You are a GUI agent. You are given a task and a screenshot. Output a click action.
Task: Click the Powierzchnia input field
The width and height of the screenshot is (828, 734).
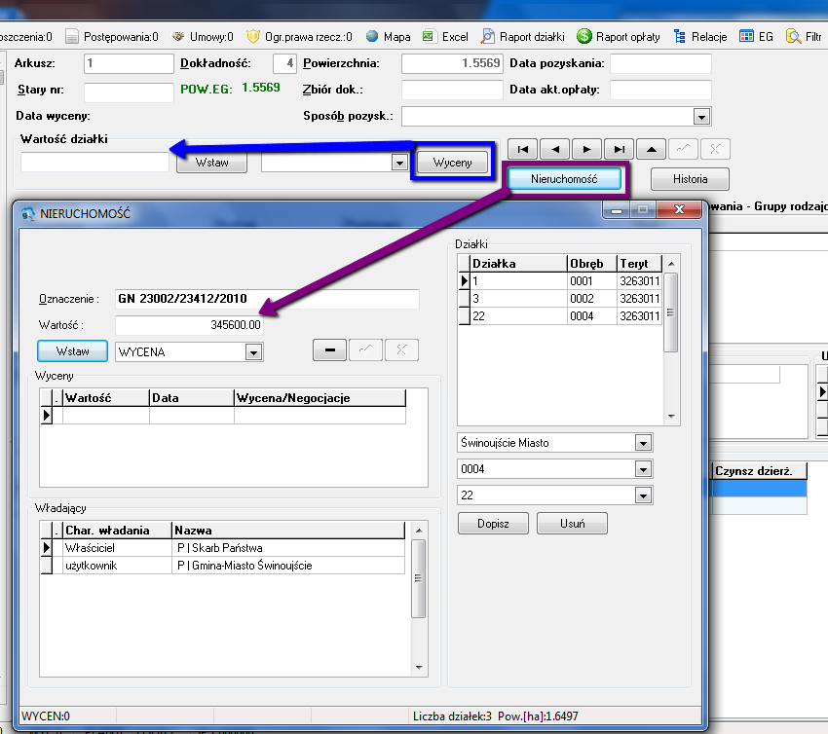[x=452, y=63]
